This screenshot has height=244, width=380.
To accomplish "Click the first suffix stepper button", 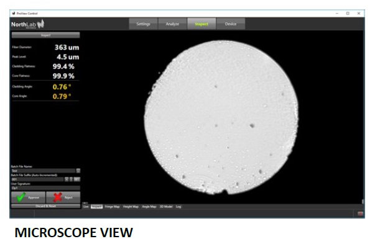I will pyautogui.click(x=67, y=179).
